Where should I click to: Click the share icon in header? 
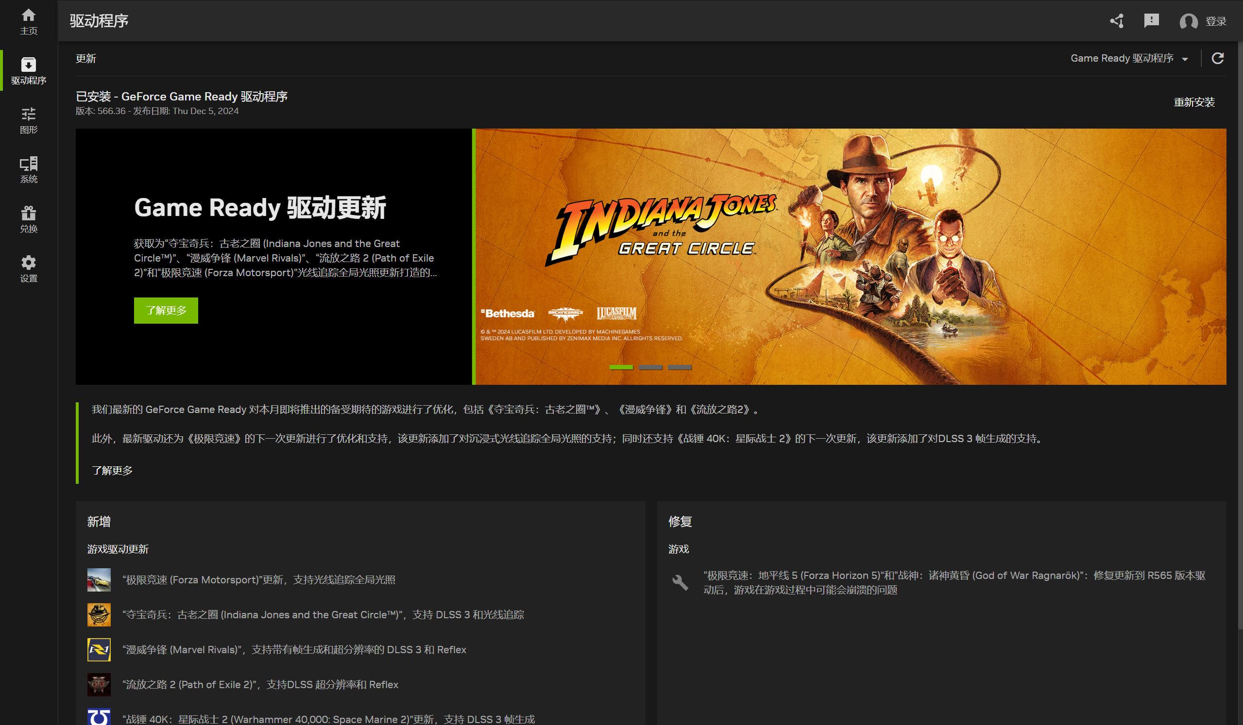(1117, 21)
